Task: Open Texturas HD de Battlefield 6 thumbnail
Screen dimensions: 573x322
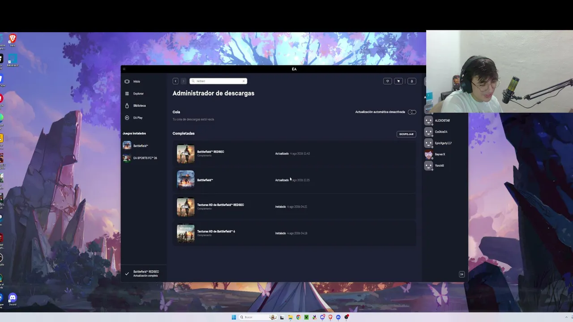Action: pos(186,233)
